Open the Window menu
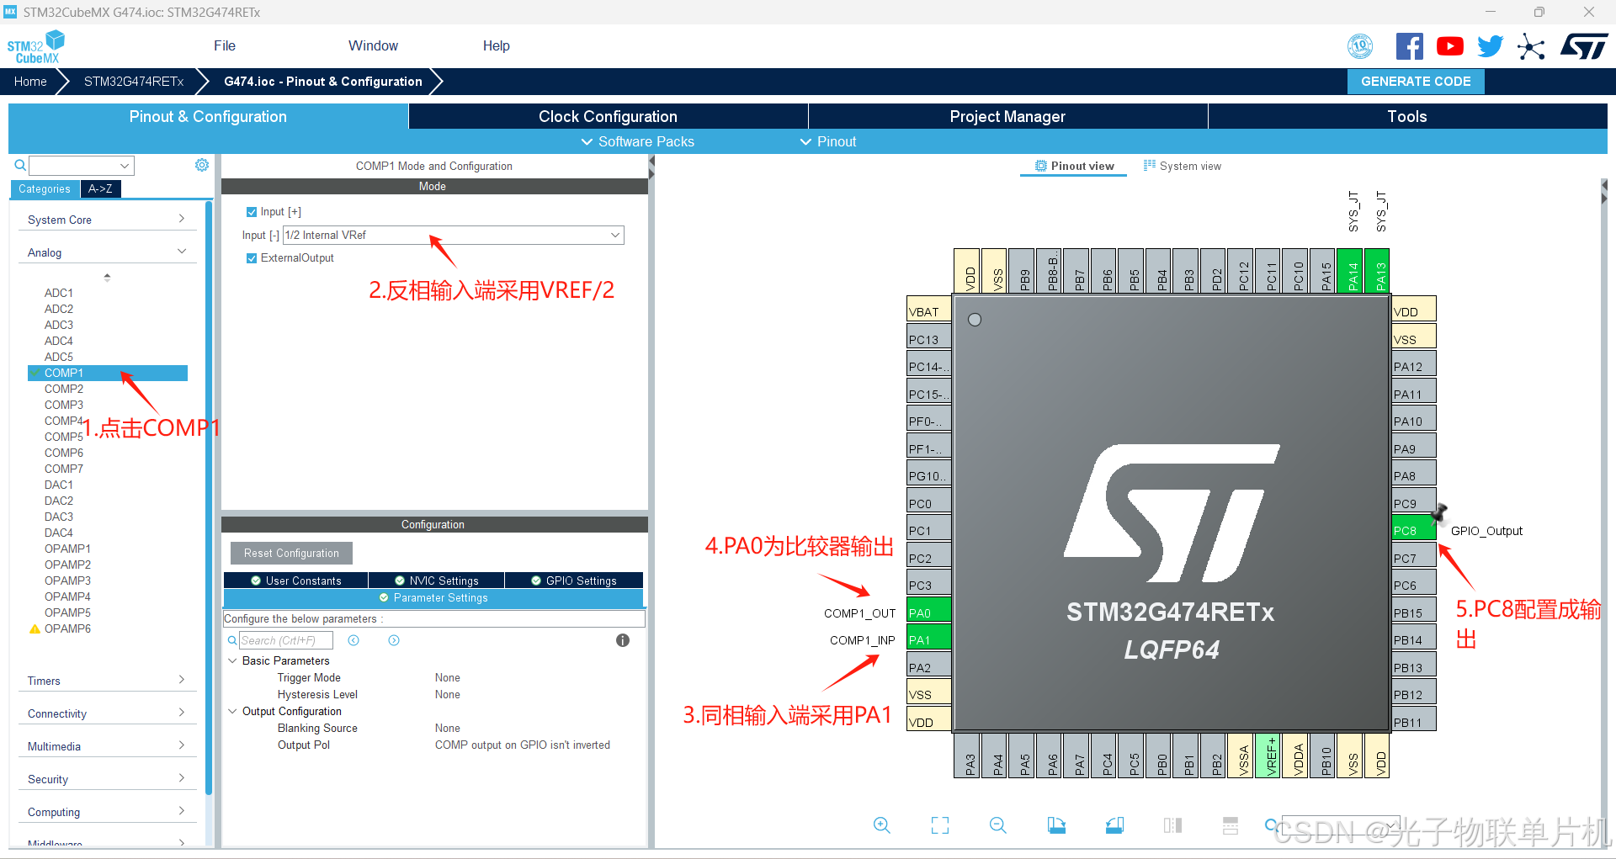The image size is (1616, 859). tap(373, 45)
